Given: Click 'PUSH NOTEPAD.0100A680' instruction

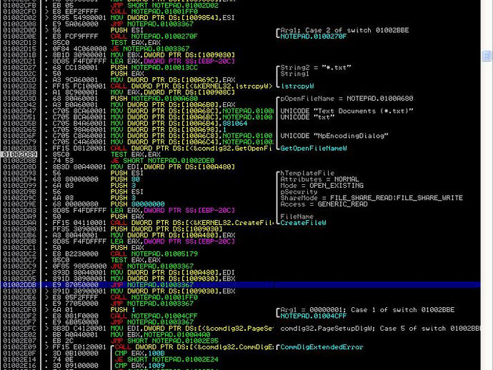Looking at the screenshot, I should [x=154, y=99].
